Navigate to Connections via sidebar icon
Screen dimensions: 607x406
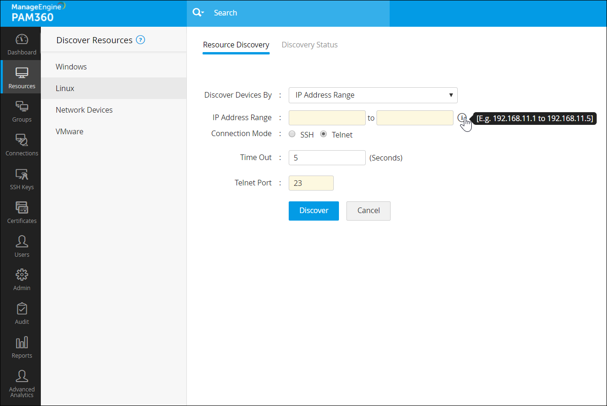[x=21, y=144]
